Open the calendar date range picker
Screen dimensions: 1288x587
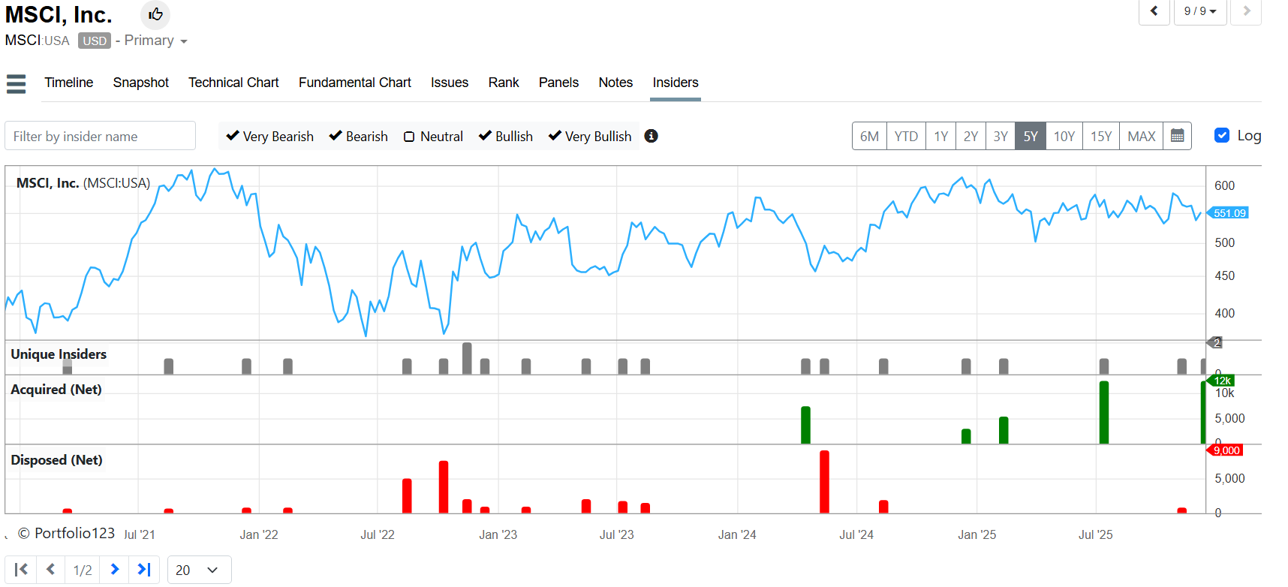pyautogui.click(x=1177, y=136)
